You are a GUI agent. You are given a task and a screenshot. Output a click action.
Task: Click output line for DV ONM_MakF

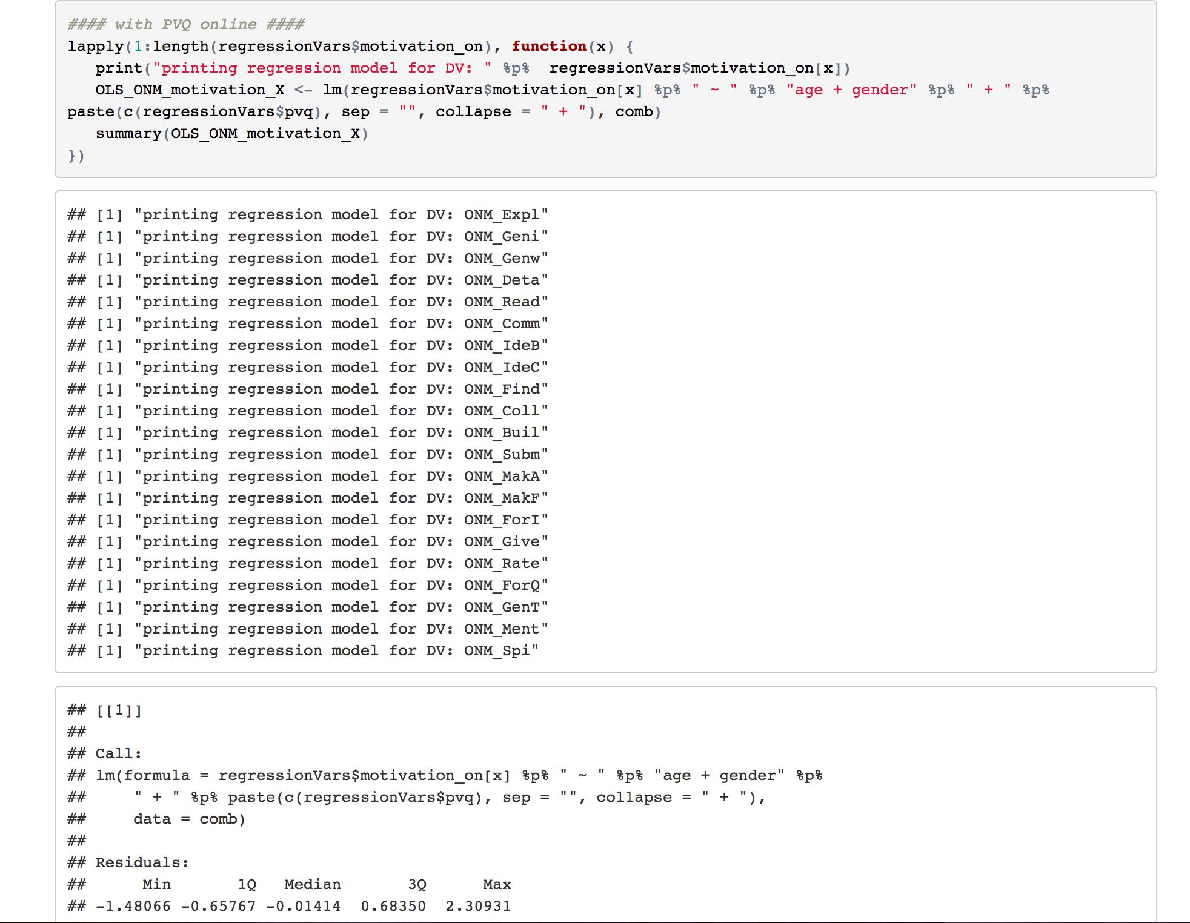point(307,498)
